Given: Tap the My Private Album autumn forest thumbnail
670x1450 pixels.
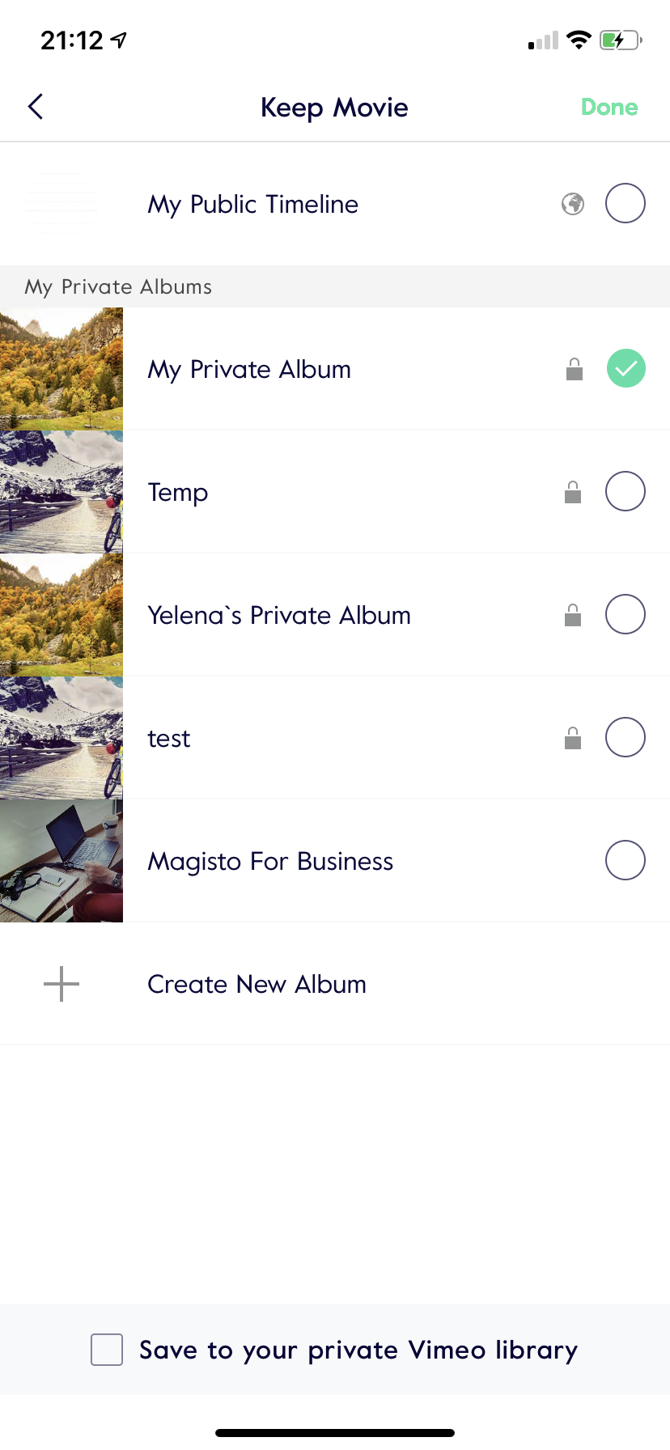Looking at the screenshot, I should pyautogui.click(x=61, y=369).
